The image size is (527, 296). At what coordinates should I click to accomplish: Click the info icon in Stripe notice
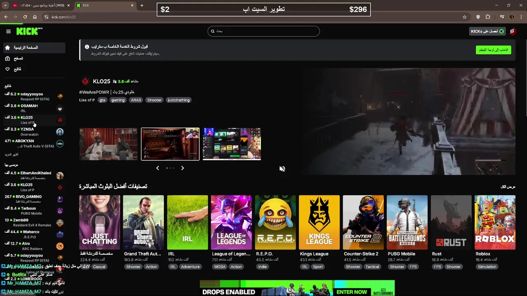coord(87,47)
